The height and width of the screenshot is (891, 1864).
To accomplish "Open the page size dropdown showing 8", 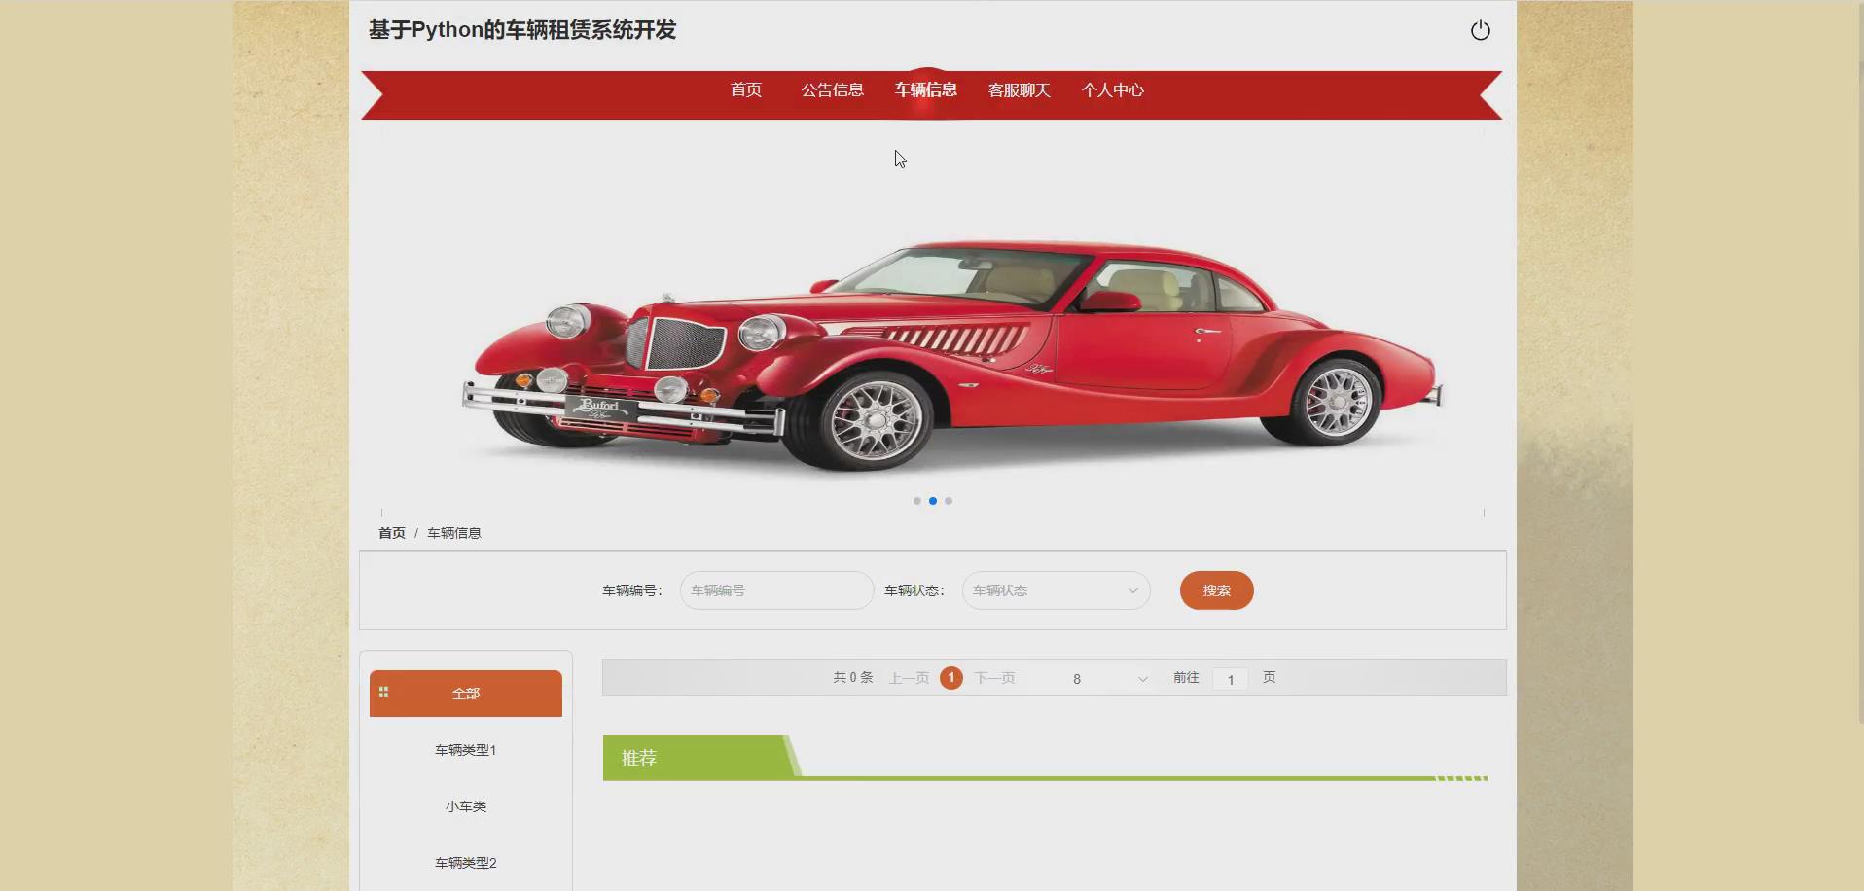I will tap(1109, 678).
